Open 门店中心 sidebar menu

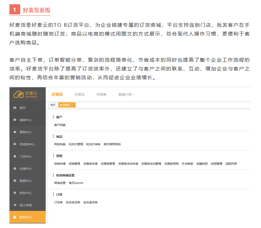(x=27, y=157)
